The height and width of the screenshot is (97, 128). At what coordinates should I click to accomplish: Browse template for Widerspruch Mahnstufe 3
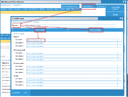pos(119,73)
